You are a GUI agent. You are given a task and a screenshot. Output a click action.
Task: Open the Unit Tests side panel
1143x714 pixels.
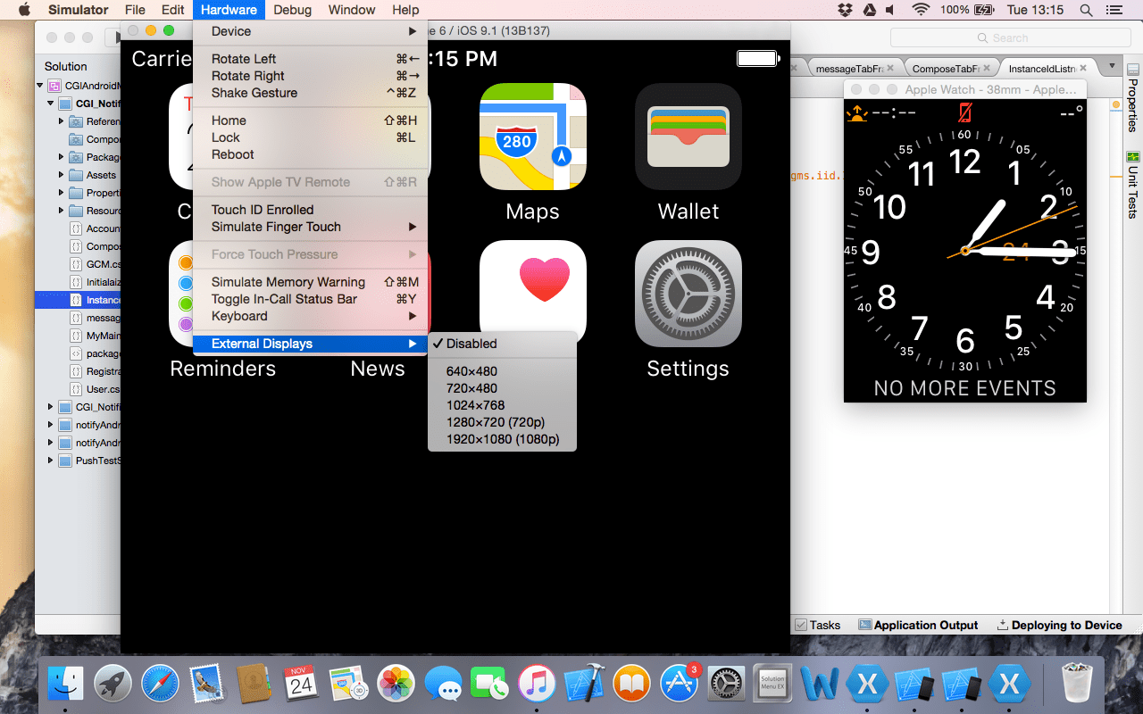click(x=1133, y=185)
